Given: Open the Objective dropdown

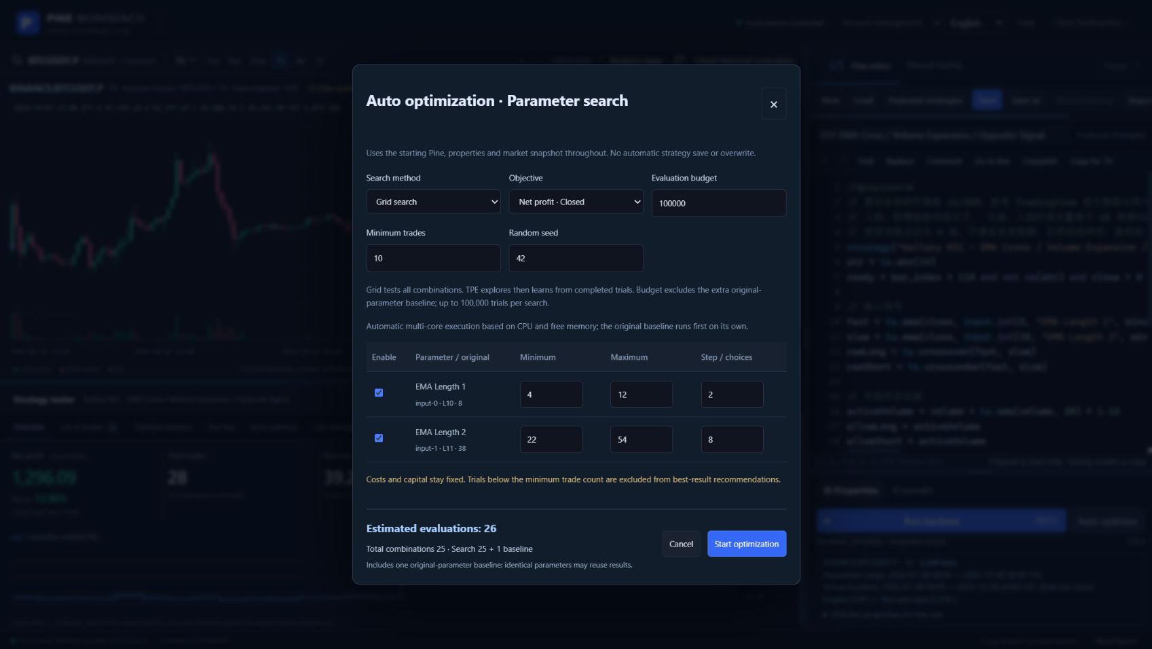Looking at the screenshot, I should tap(576, 202).
